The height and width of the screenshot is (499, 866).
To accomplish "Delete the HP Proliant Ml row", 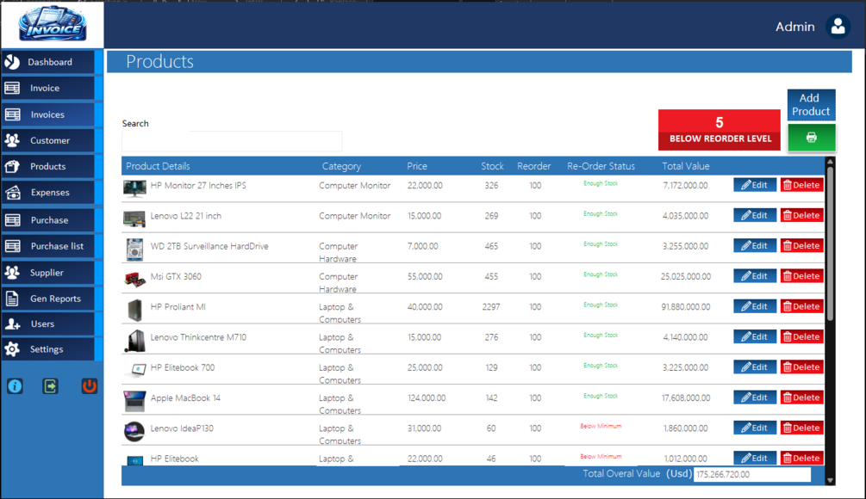I will pyautogui.click(x=801, y=306).
